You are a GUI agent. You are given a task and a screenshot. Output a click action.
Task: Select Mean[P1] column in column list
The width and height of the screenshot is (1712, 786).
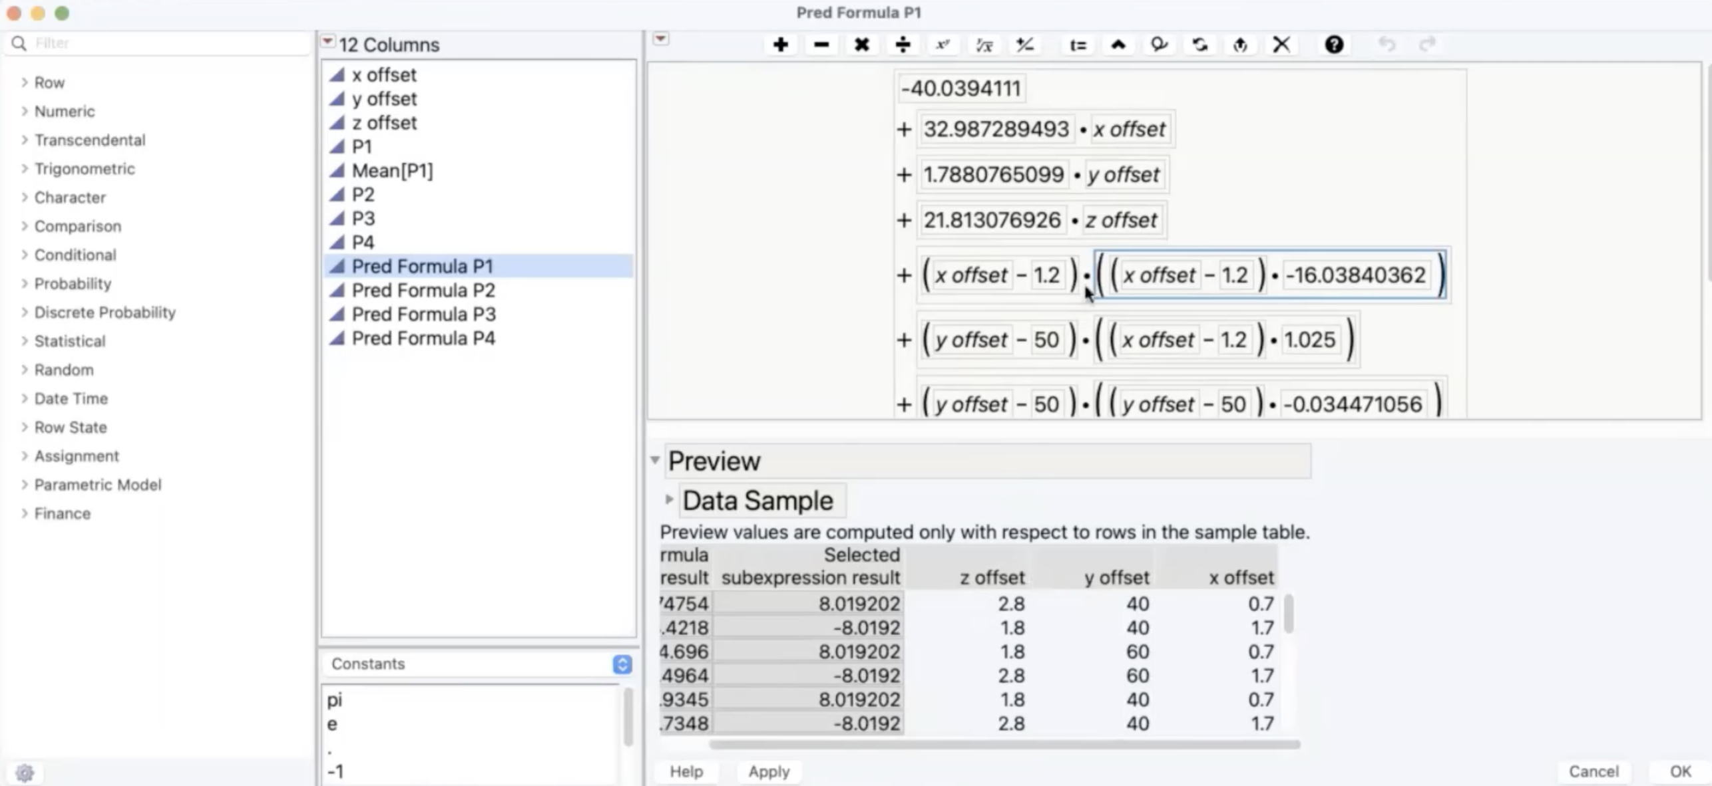(x=392, y=170)
